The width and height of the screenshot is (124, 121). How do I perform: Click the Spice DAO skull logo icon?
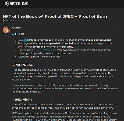(6, 4)
